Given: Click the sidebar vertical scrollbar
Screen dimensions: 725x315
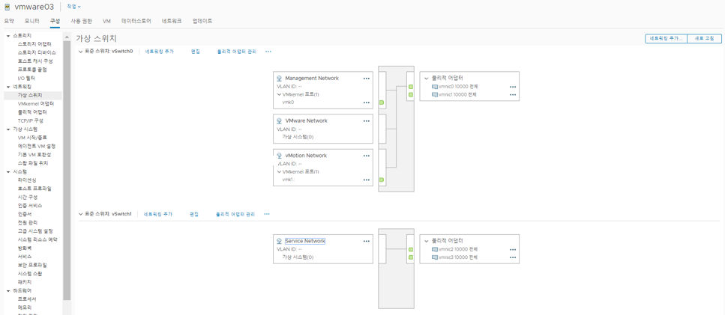Looking at the screenshot, I should (67, 171).
